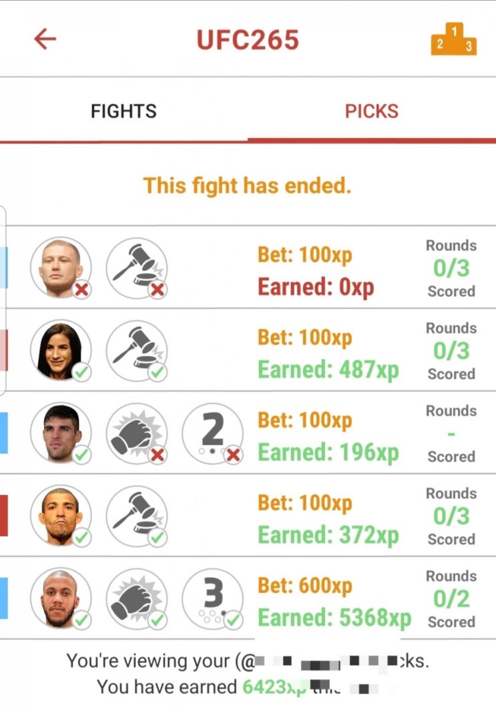Tap the Bet: 600xp label
This screenshot has width=496, height=713.
pos(305,586)
